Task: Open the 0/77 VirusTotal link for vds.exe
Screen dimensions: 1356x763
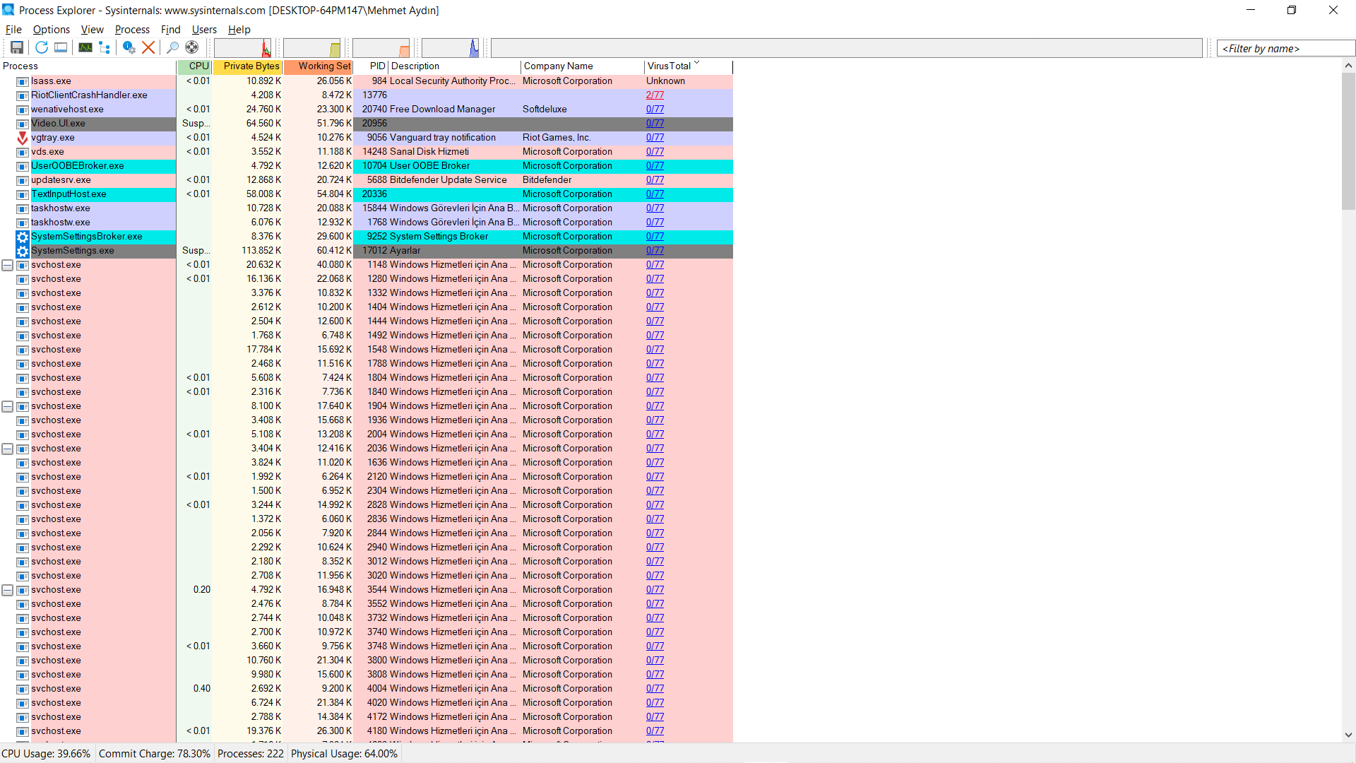Action: pos(655,152)
